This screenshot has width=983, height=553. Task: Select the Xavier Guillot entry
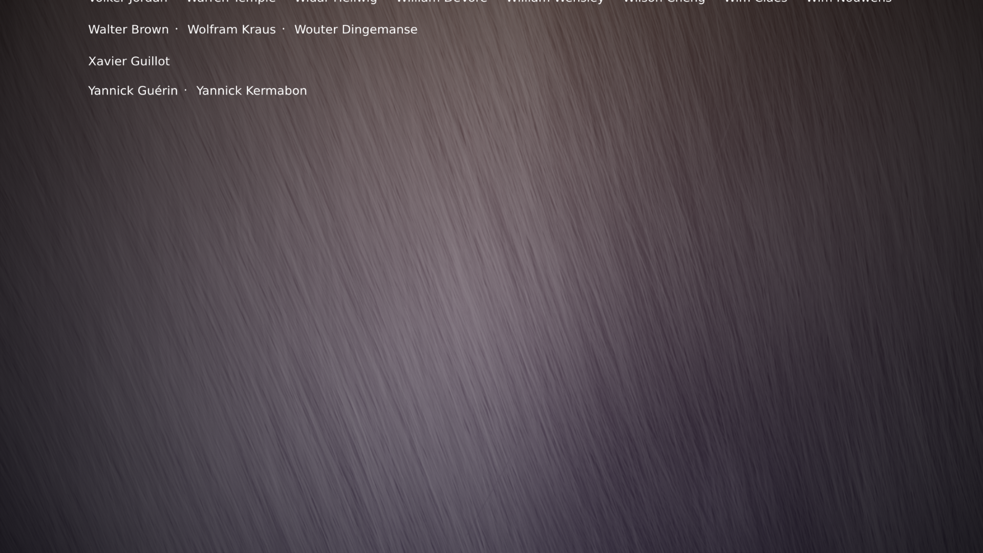pyautogui.click(x=129, y=61)
